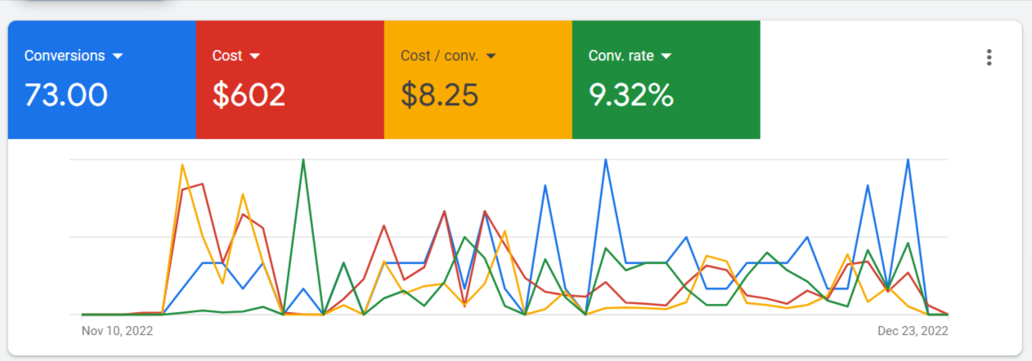Select the $8.25 cost per conversion value
Viewport: 1032px width, 361px height.
coord(439,96)
